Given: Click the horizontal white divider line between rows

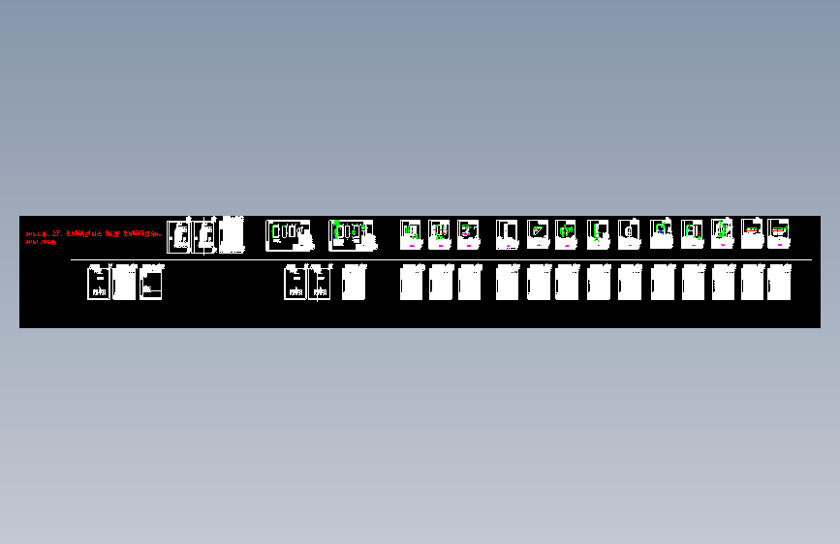Looking at the screenshot, I should click(441, 259).
